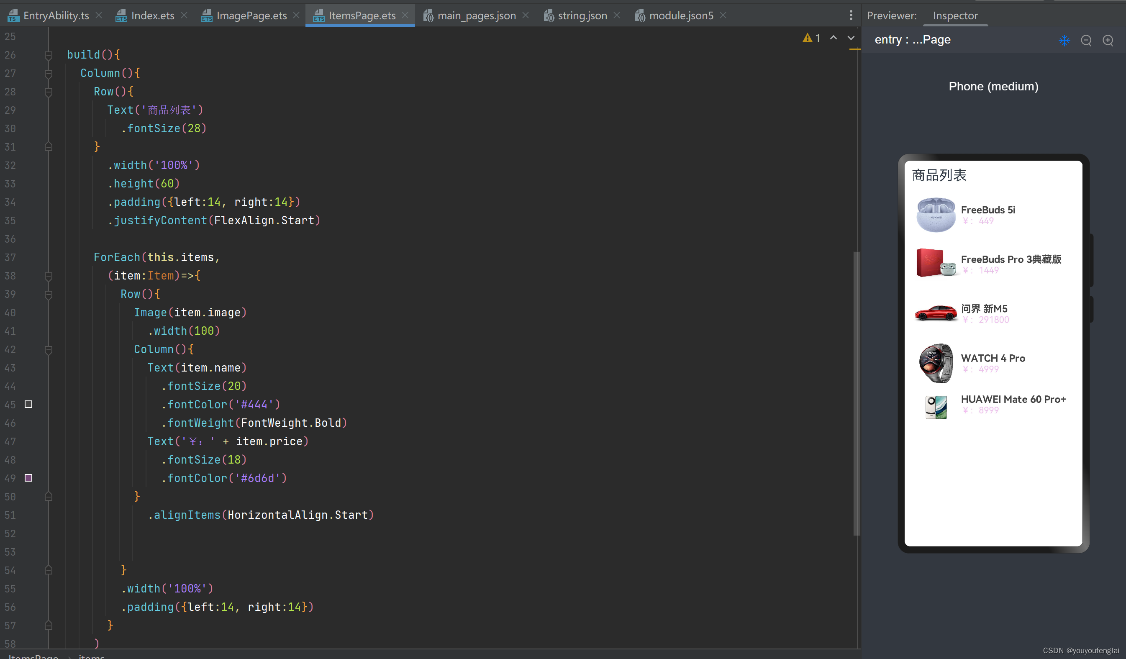The height and width of the screenshot is (659, 1126).
Task: Collapse the arrow function fold on line 38
Action: (x=49, y=276)
